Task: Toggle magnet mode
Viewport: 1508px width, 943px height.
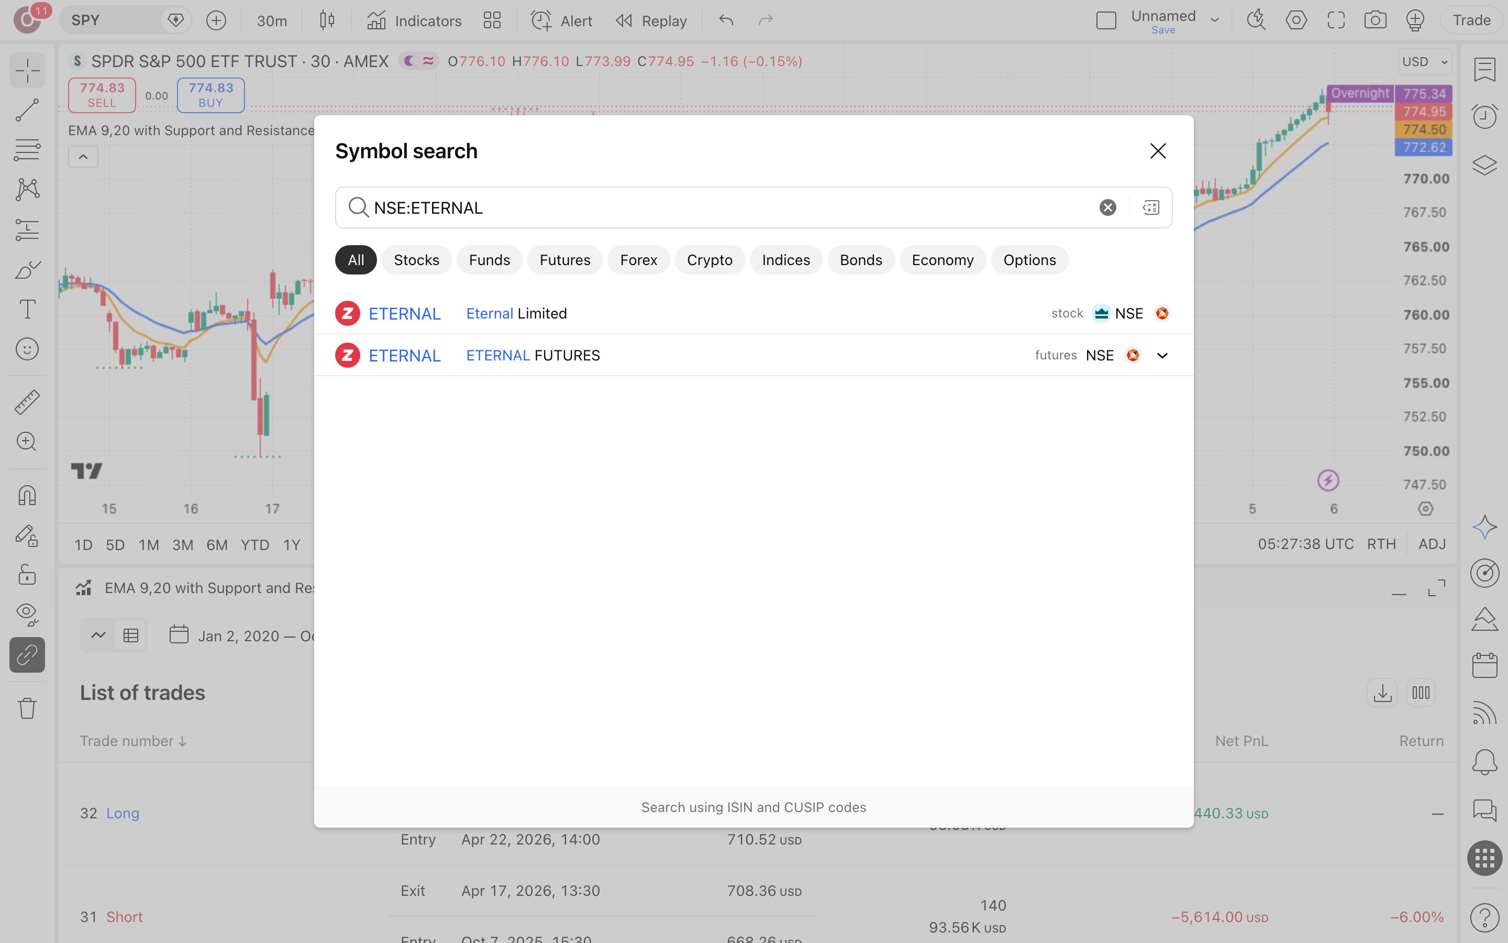Action: tap(27, 496)
